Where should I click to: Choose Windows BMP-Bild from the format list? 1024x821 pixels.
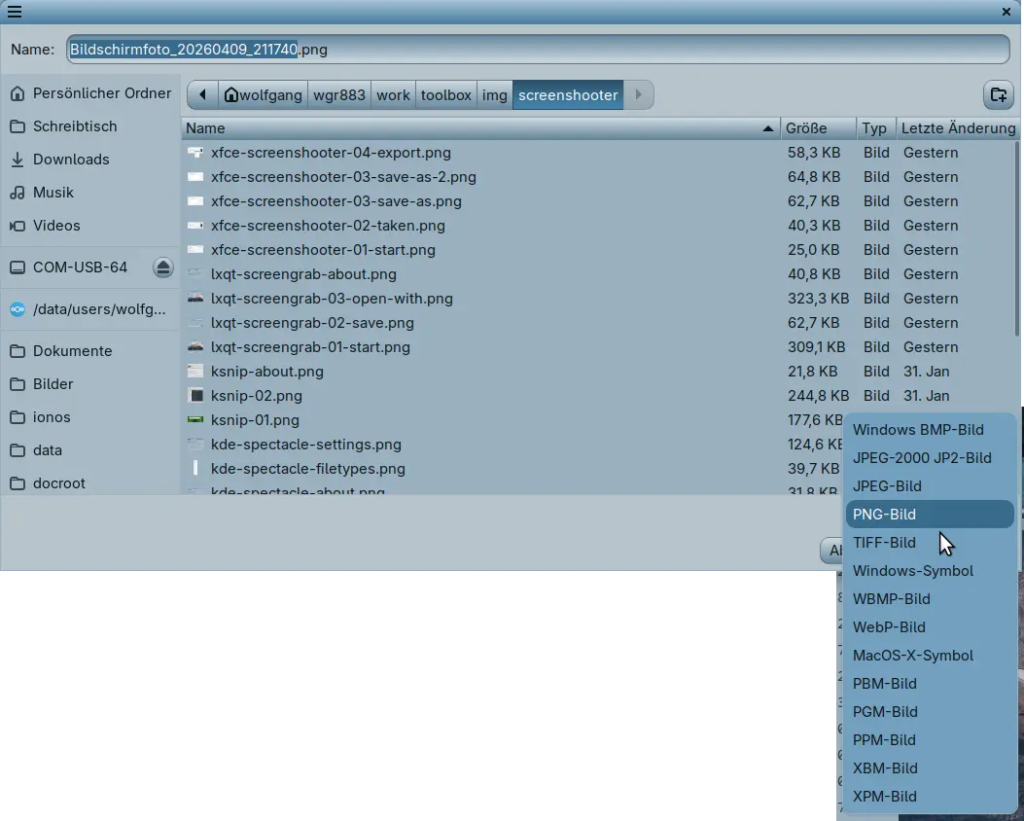coord(930,430)
